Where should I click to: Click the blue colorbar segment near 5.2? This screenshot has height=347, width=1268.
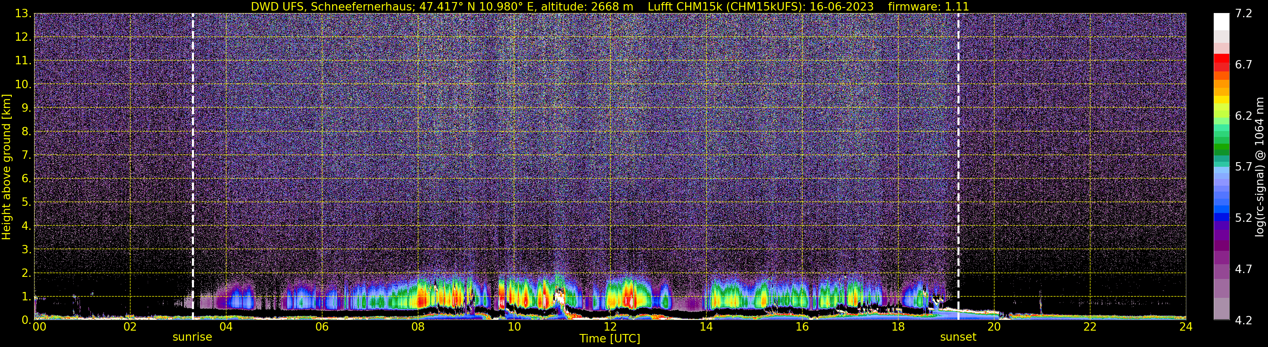(1222, 216)
